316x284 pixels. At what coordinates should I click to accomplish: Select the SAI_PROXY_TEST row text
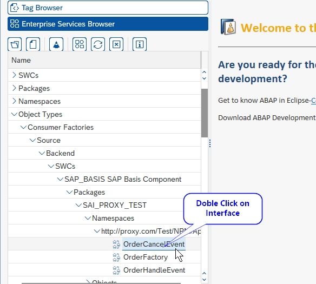click(115, 205)
